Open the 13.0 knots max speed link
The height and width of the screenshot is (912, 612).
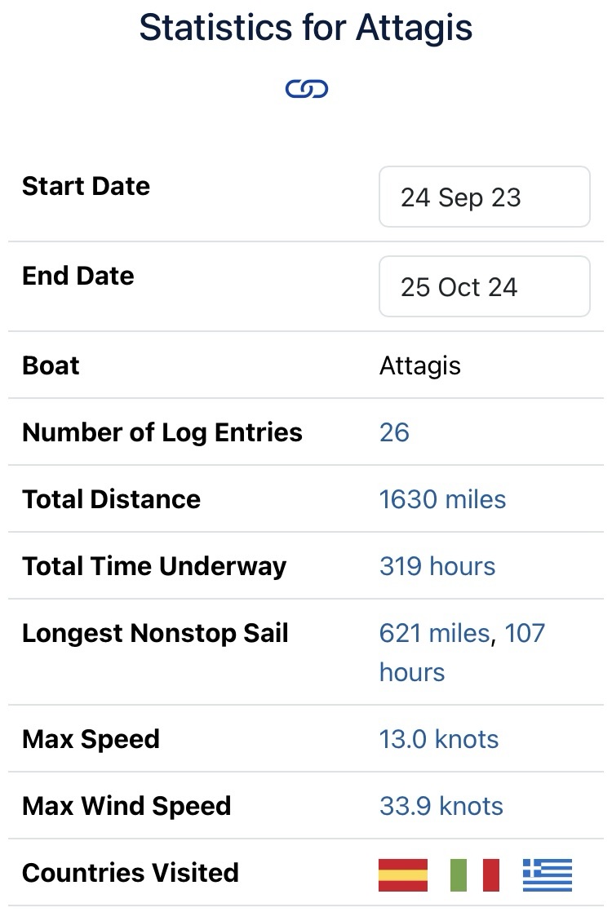pos(439,739)
